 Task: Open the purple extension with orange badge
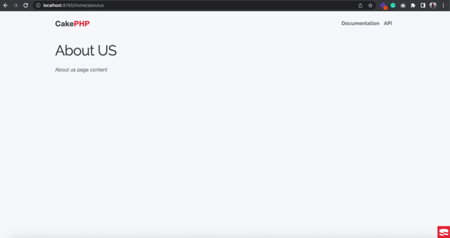point(384,5)
